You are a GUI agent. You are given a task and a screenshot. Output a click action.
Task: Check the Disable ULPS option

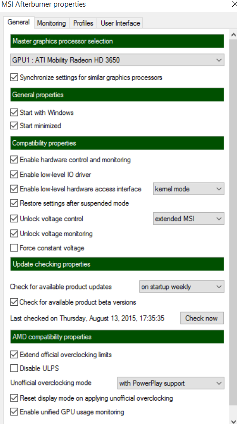tap(14, 368)
